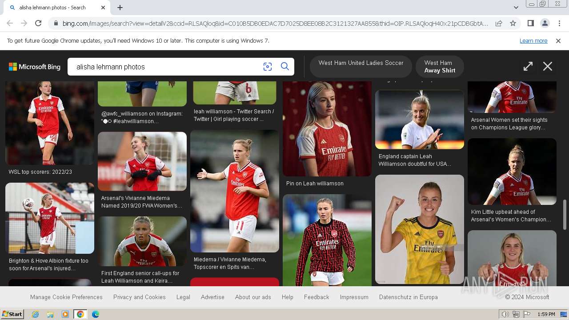
Task: Open a new tab with the plus button
Action: pos(120,8)
